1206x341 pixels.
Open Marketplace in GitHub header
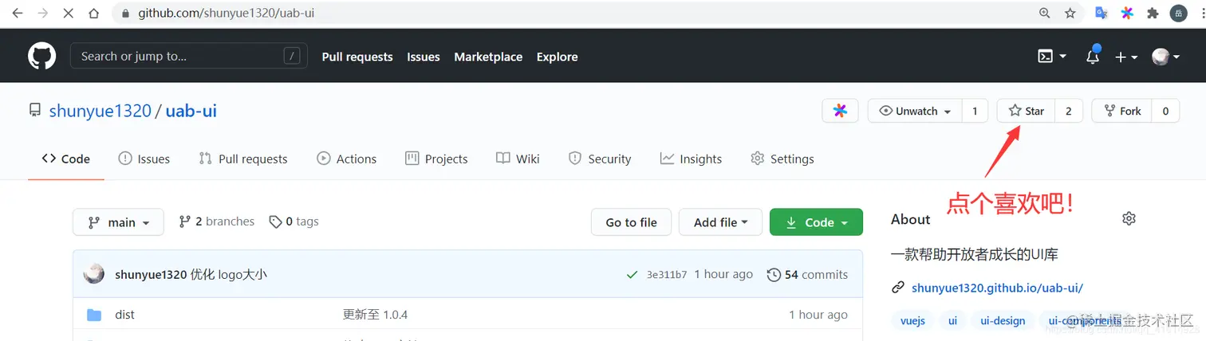(488, 57)
